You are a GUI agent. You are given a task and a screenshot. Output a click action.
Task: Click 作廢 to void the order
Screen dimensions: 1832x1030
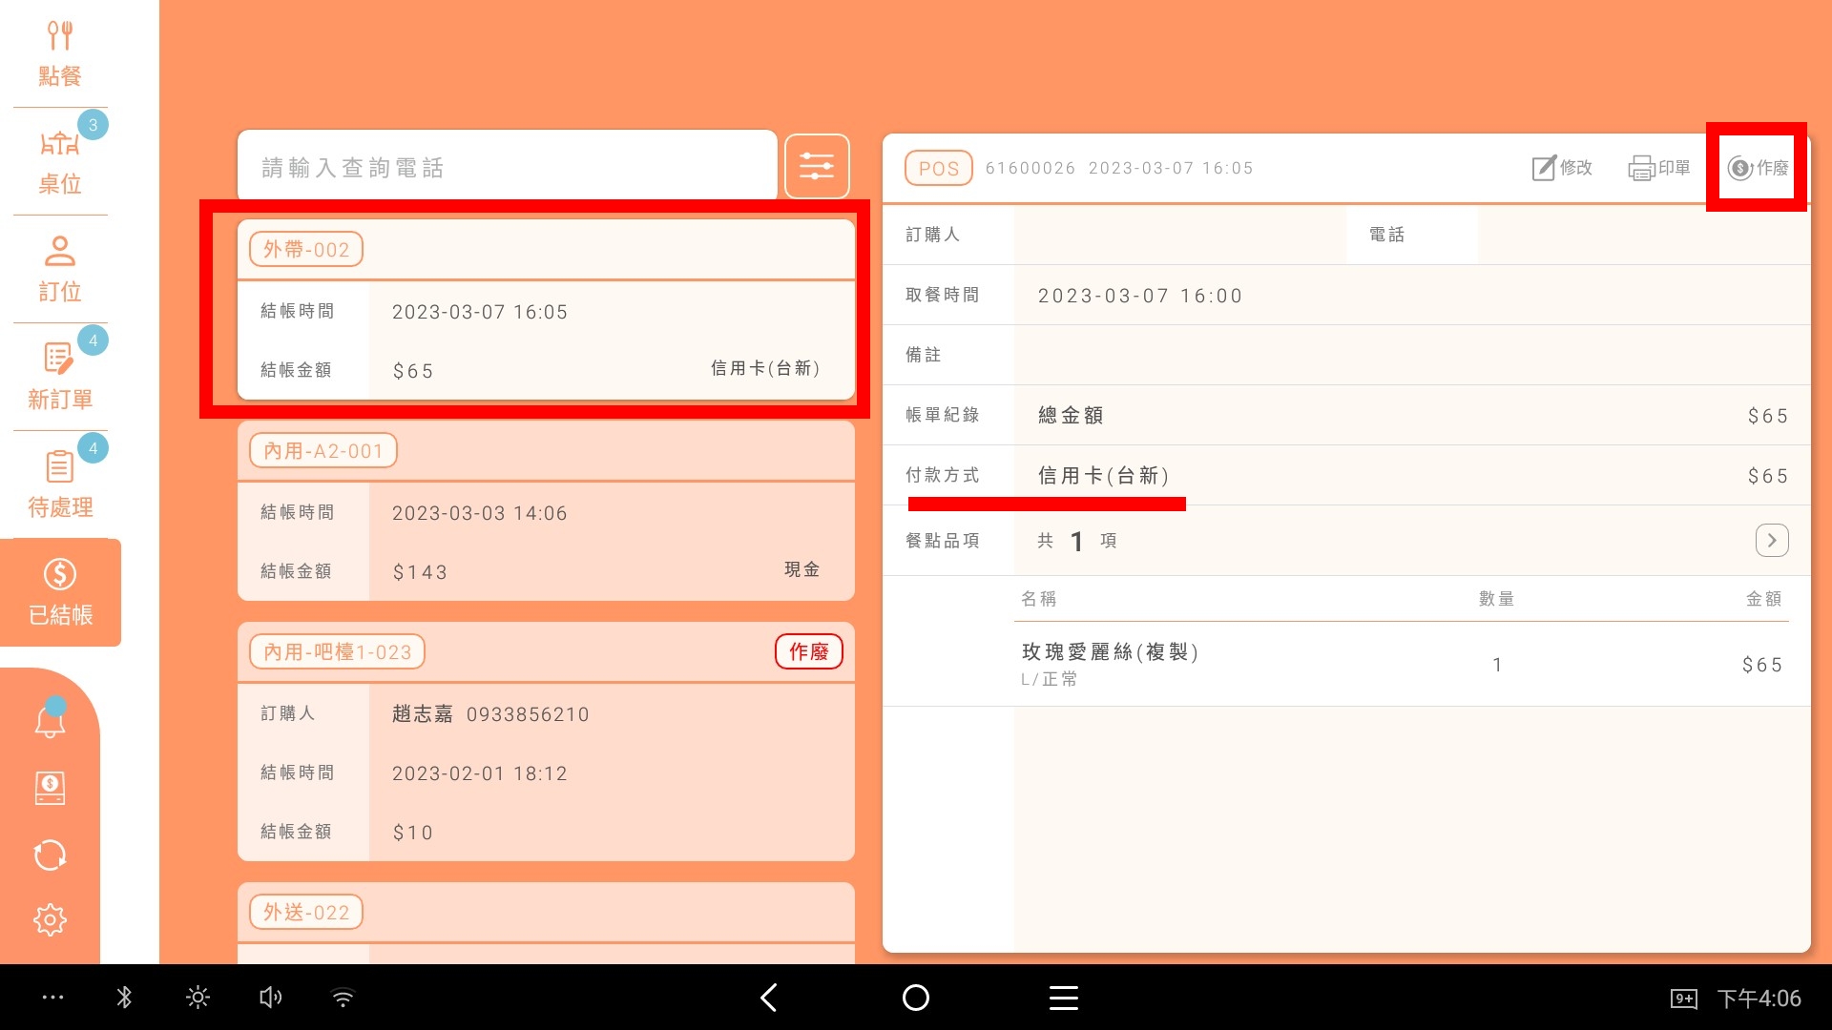click(x=1758, y=168)
